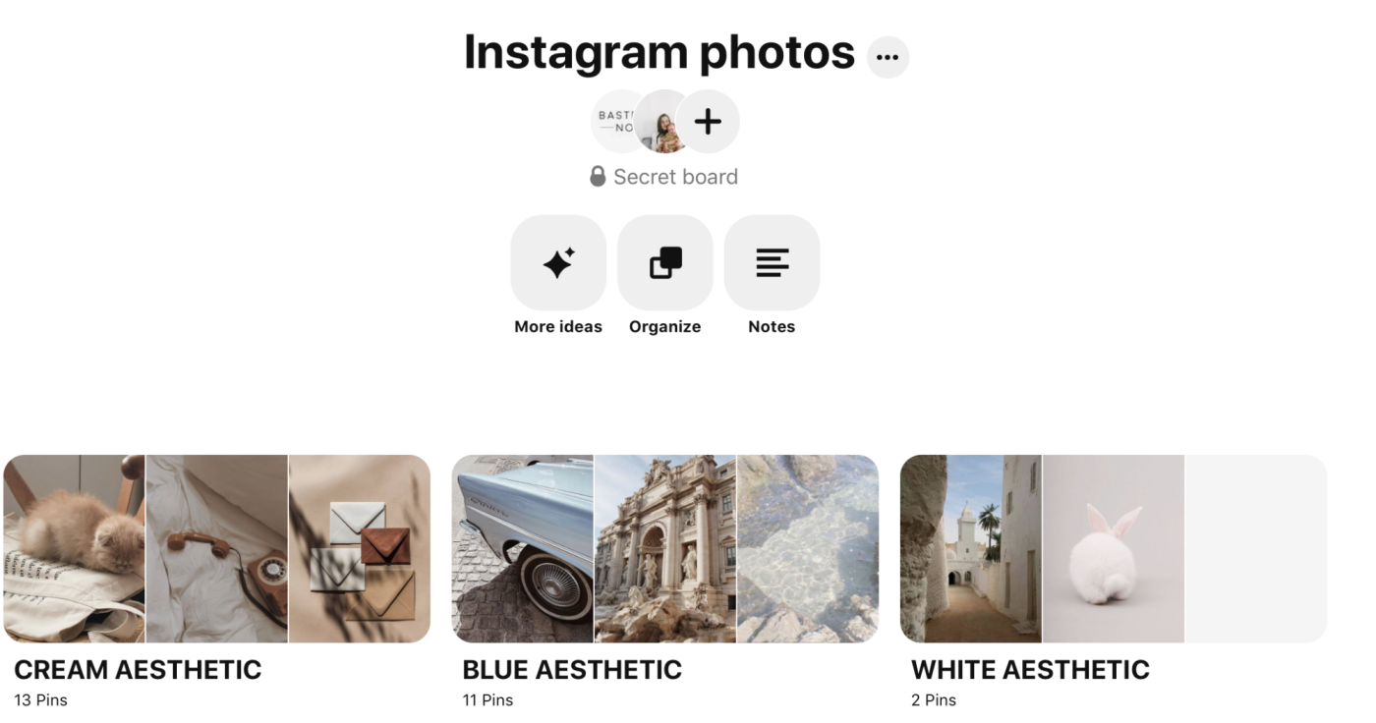Select the white alley street photo

971,548
